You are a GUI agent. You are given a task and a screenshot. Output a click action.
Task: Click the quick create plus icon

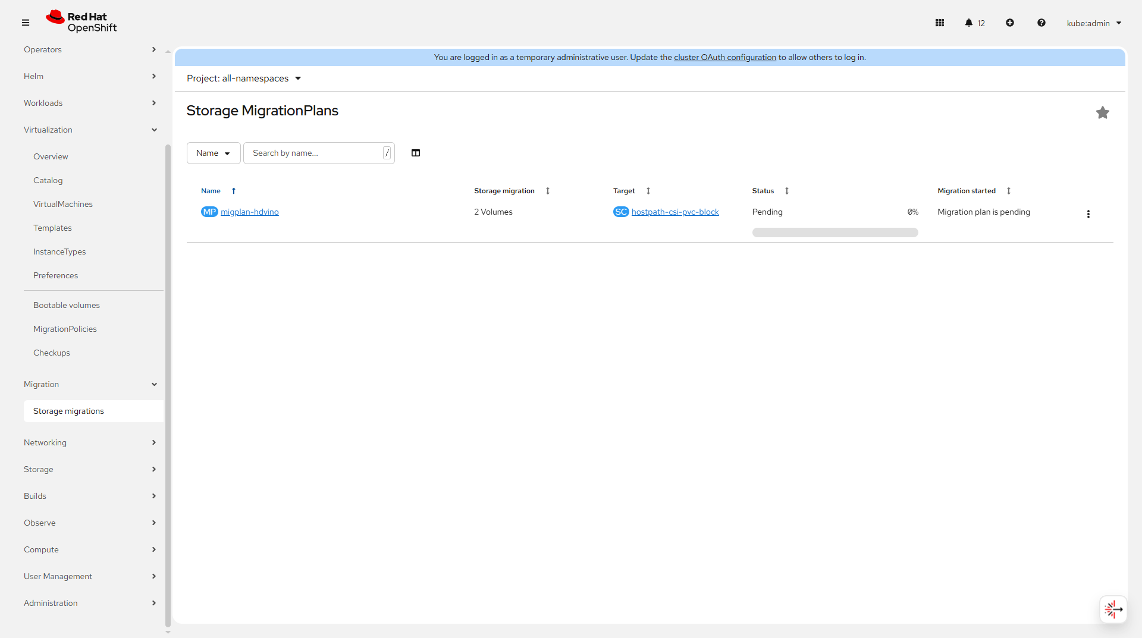[1010, 23]
